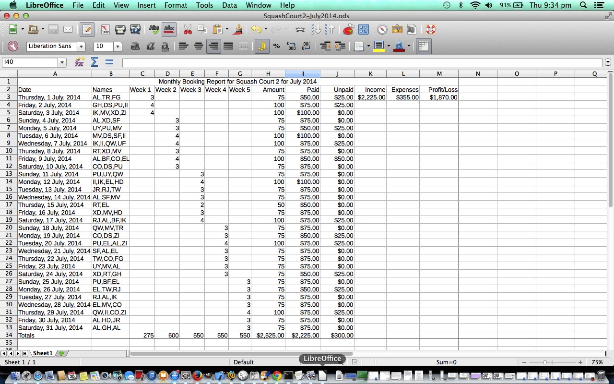Image resolution: width=614 pixels, height=384 pixels.
Task: Insert a Sum with the Sigma icon
Action: pyautogui.click(x=94, y=61)
